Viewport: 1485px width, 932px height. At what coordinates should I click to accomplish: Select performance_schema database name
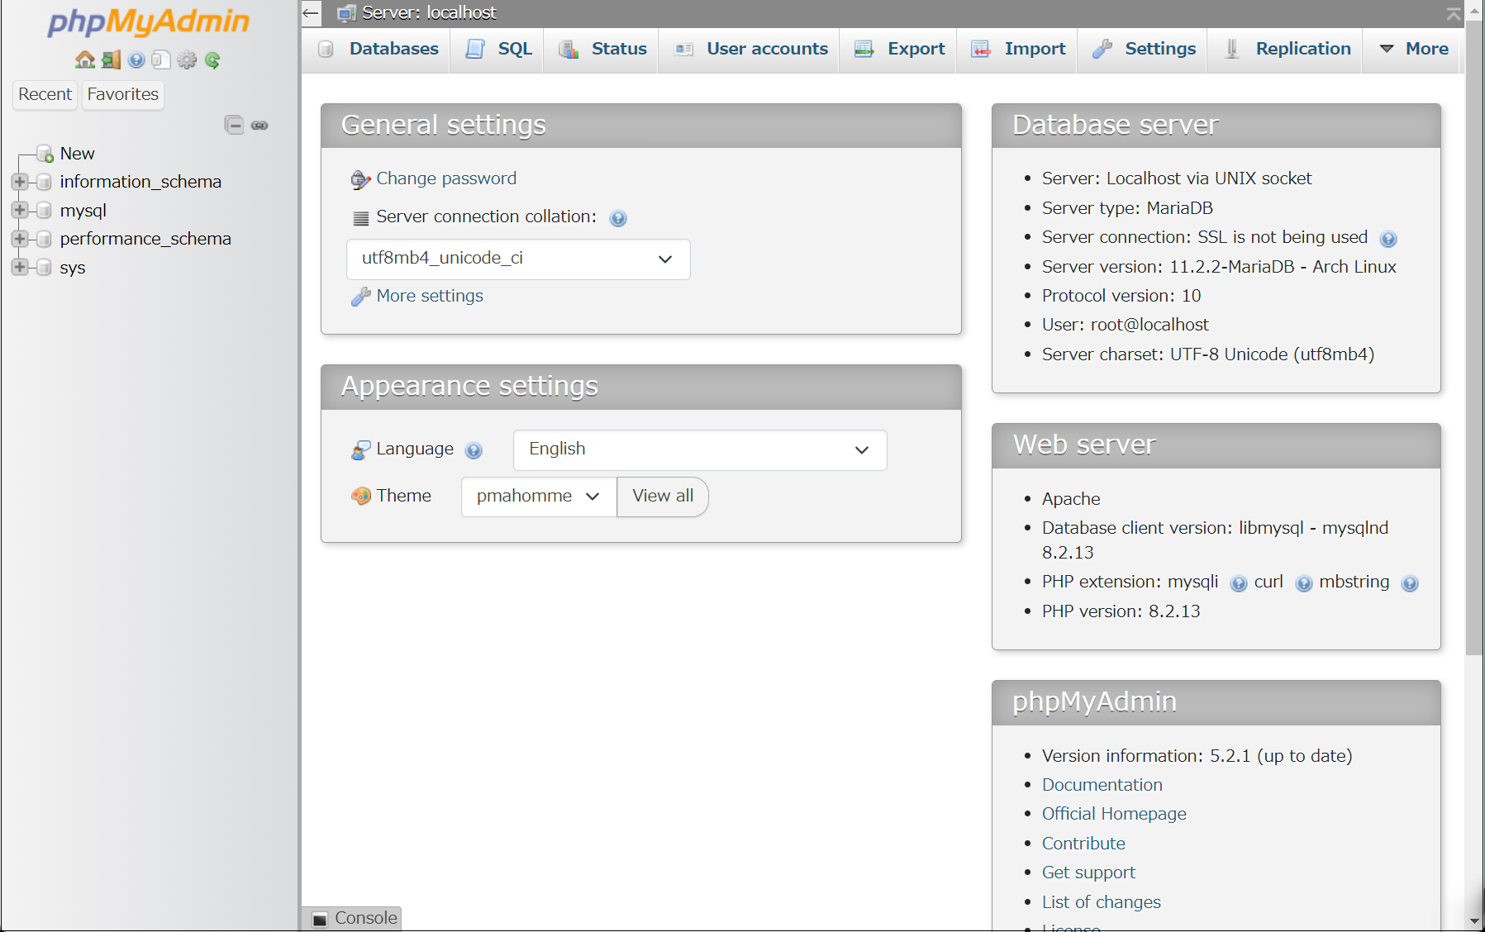click(x=145, y=239)
